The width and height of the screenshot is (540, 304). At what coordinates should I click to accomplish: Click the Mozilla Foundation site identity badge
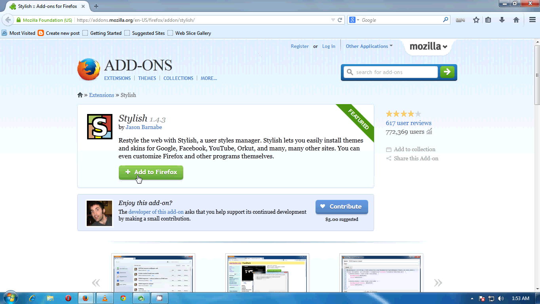point(44,20)
